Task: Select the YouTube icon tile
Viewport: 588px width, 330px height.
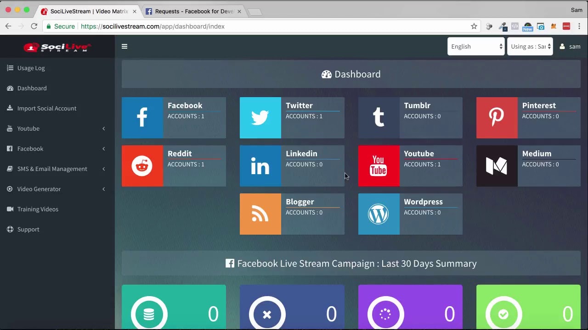Action: pos(379,166)
